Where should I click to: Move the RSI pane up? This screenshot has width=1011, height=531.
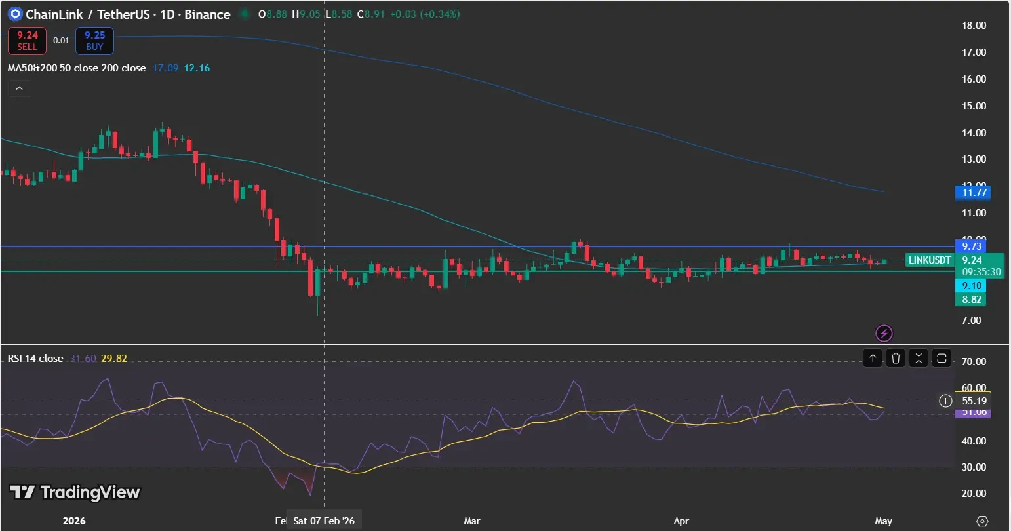(873, 358)
